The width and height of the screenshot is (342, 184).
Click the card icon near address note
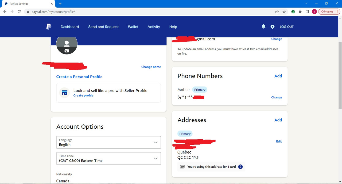[182, 167]
